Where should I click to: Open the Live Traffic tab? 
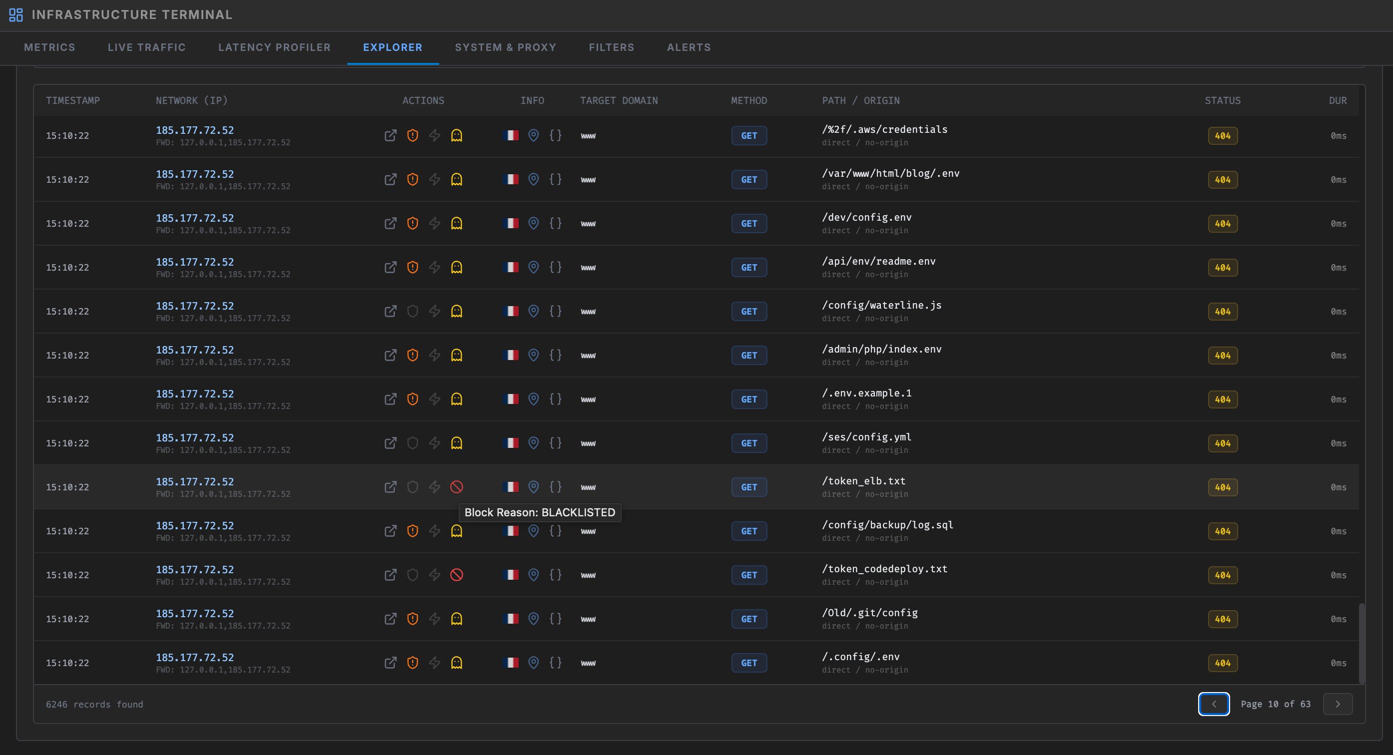[x=146, y=47]
